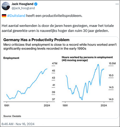Click the 1991 label under hours worked chart

65,105
